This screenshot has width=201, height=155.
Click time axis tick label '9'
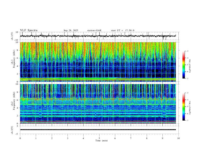click(x=162, y=138)
